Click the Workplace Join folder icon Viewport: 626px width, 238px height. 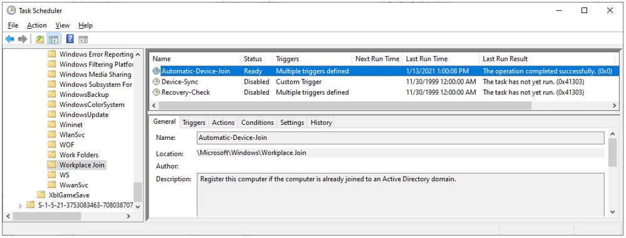52,165
